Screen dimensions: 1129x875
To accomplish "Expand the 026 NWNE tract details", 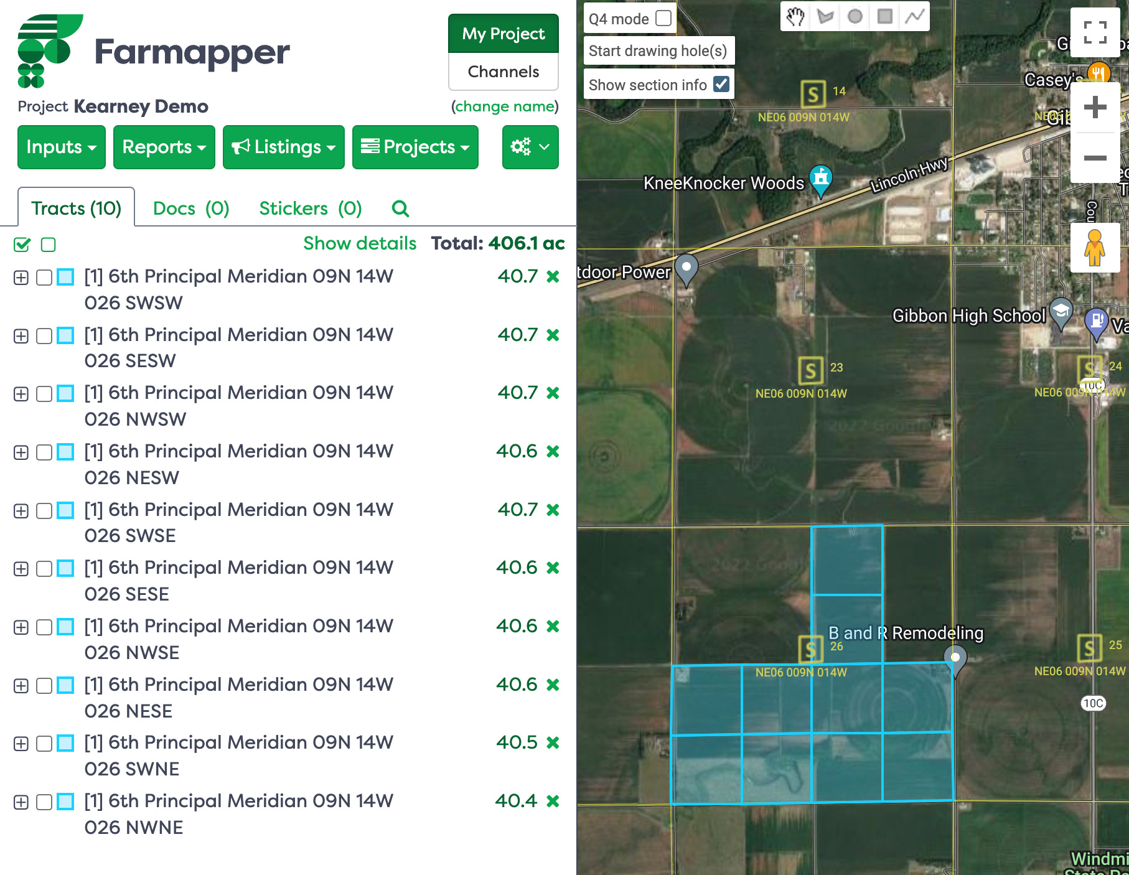I will 21,803.
